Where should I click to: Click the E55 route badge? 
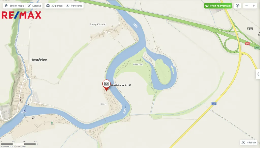(257, 48)
